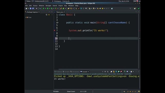Click the New file toolbar icon
165x93 pixels.
pyautogui.click(x=26, y=9)
